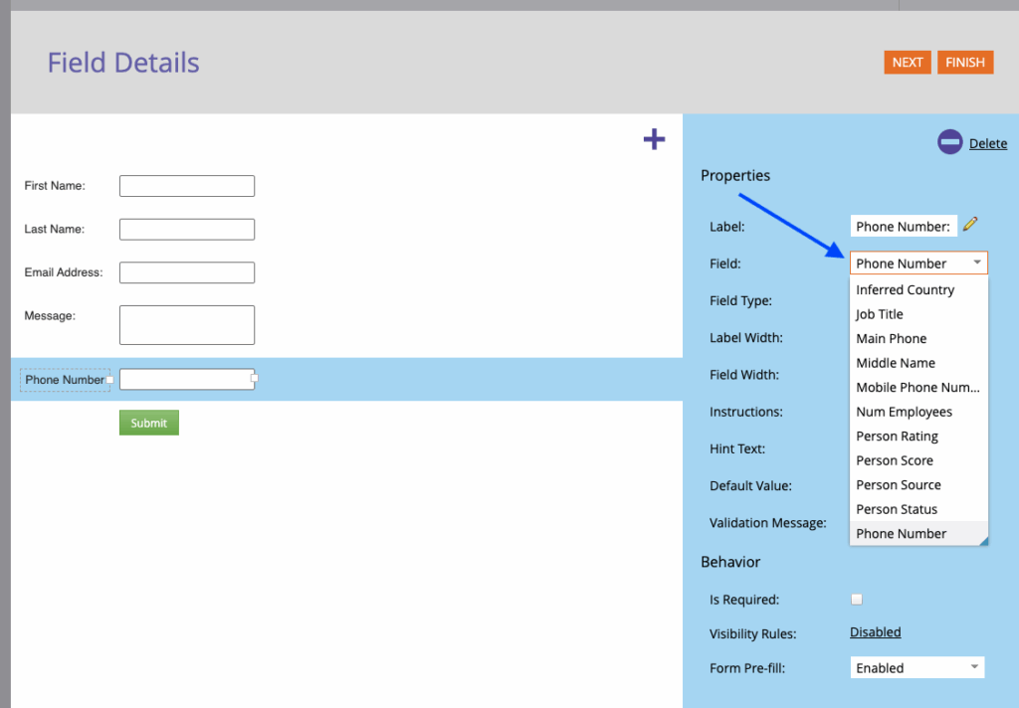Click the green Submit button
1019x708 pixels.
pyautogui.click(x=149, y=423)
